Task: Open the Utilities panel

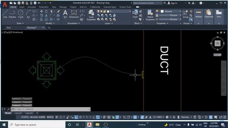Action: click(198, 17)
